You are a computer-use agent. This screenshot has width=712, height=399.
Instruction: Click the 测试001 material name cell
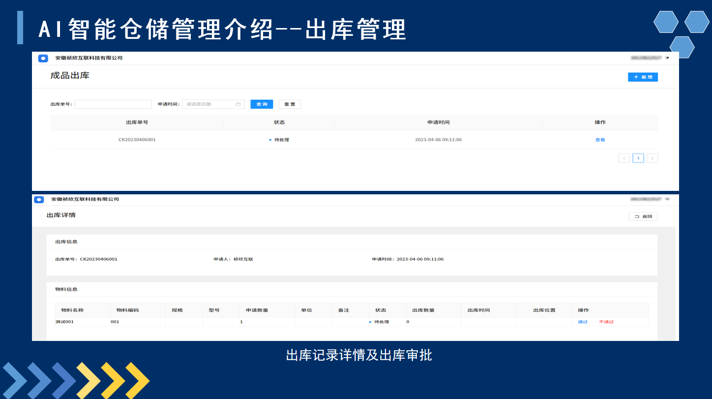point(64,322)
